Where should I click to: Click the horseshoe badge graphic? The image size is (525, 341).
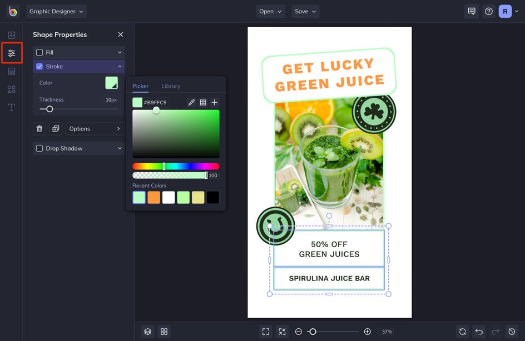275,226
